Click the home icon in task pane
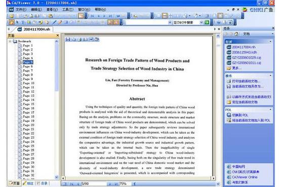Screen dimensions: 281x187 (x=236, y=34)
